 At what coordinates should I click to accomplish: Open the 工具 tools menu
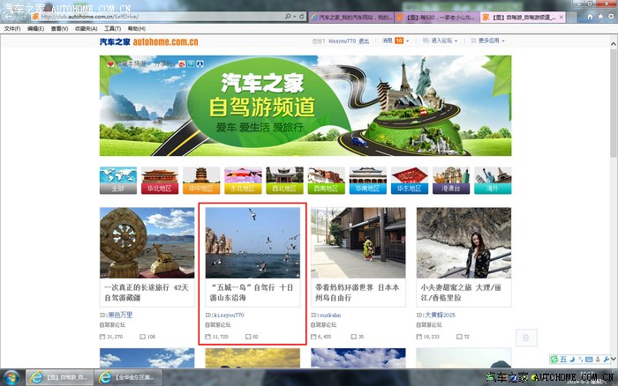[x=112, y=28]
